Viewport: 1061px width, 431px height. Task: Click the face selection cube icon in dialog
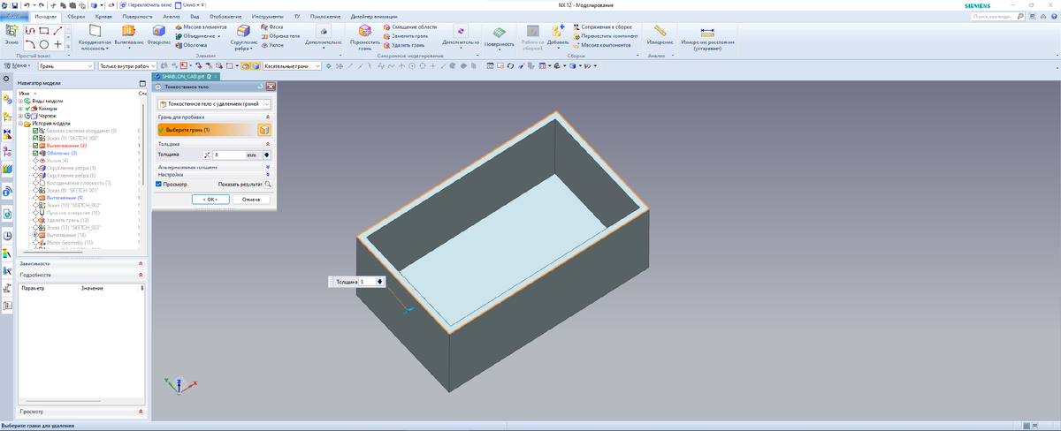pyautogui.click(x=263, y=130)
